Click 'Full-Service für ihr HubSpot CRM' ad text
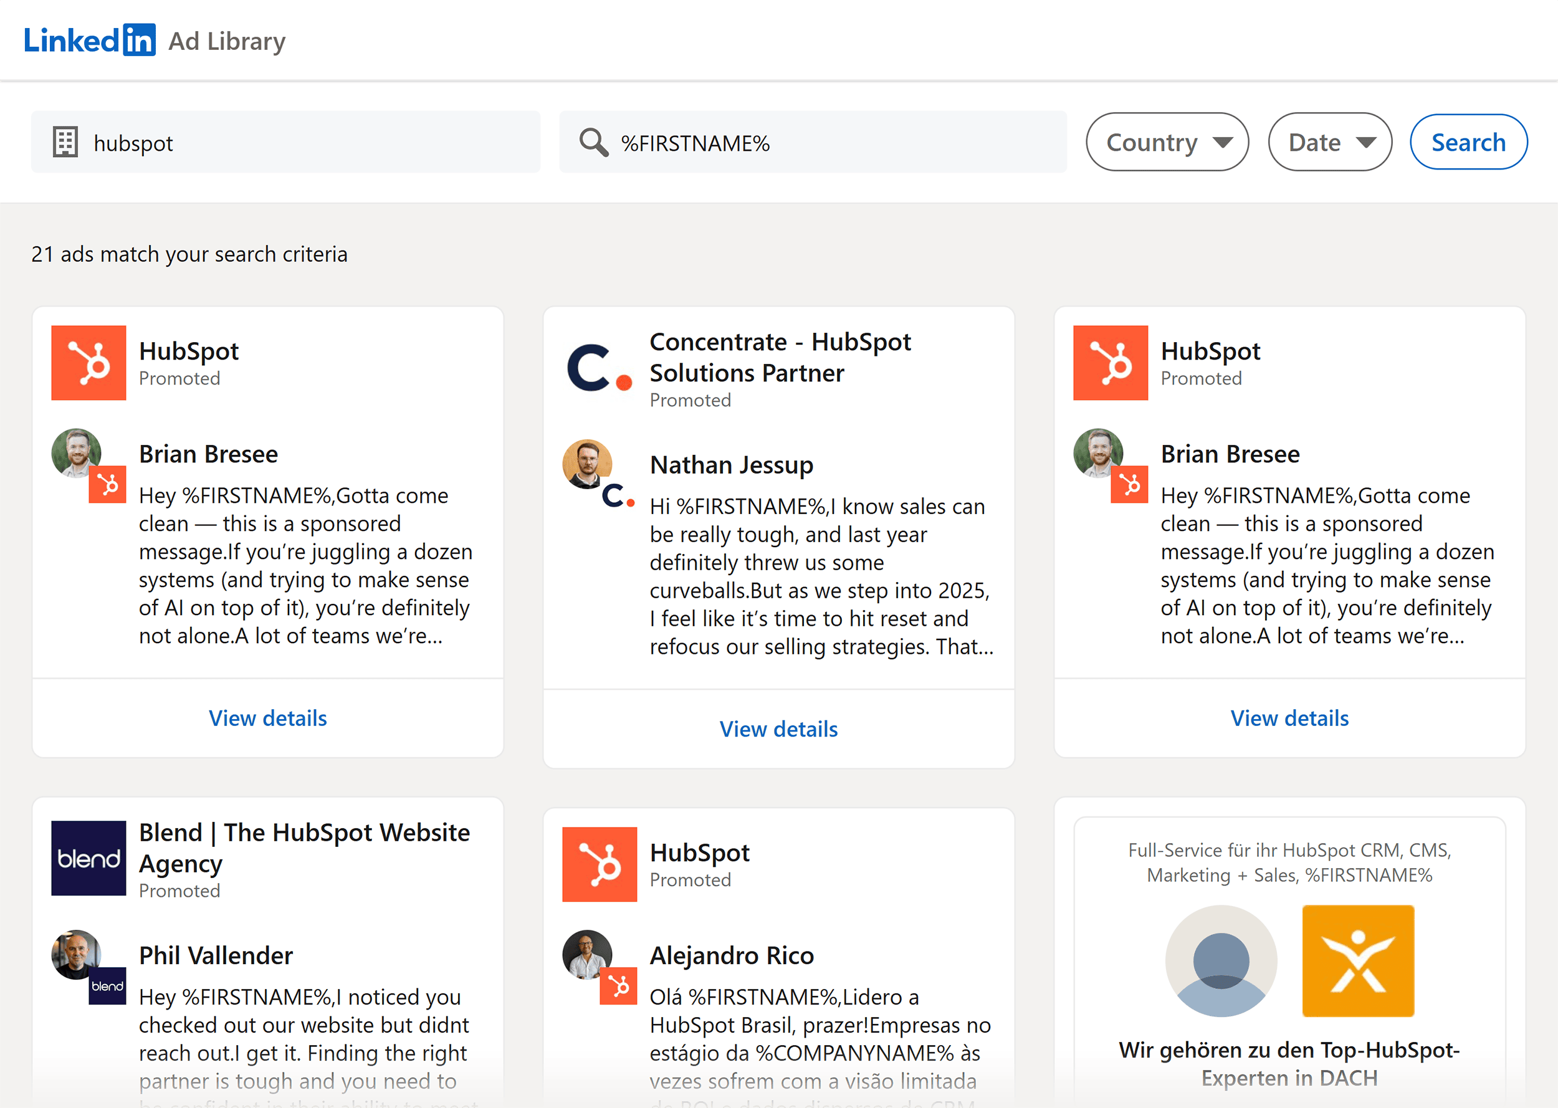The image size is (1558, 1108). (x=1290, y=863)
